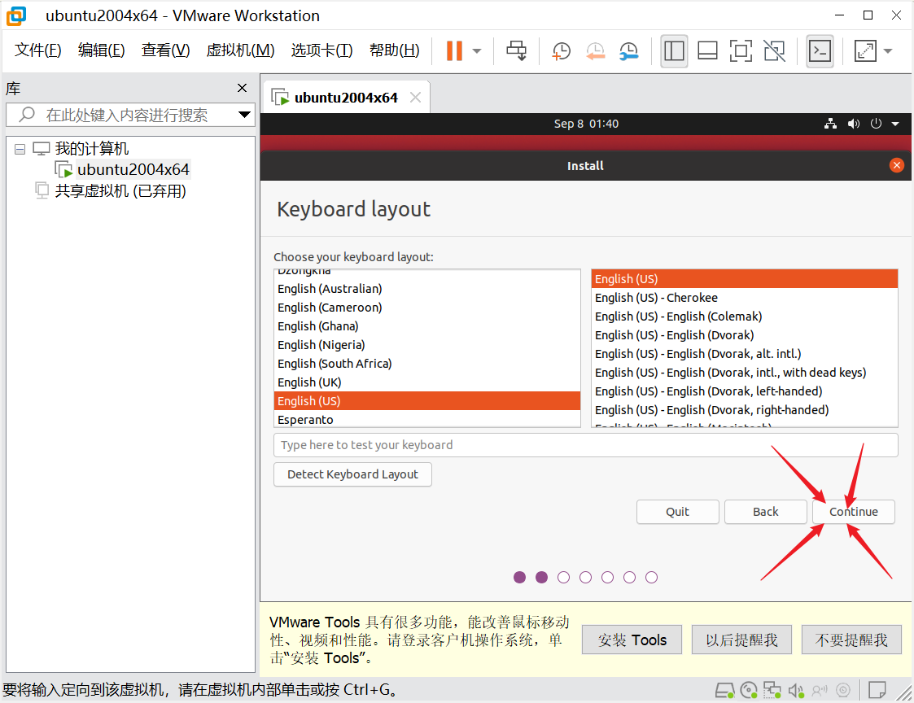Select the Dvorak, right-handed variant
This screenshot has height=703, width=914.
coord(745,409)
